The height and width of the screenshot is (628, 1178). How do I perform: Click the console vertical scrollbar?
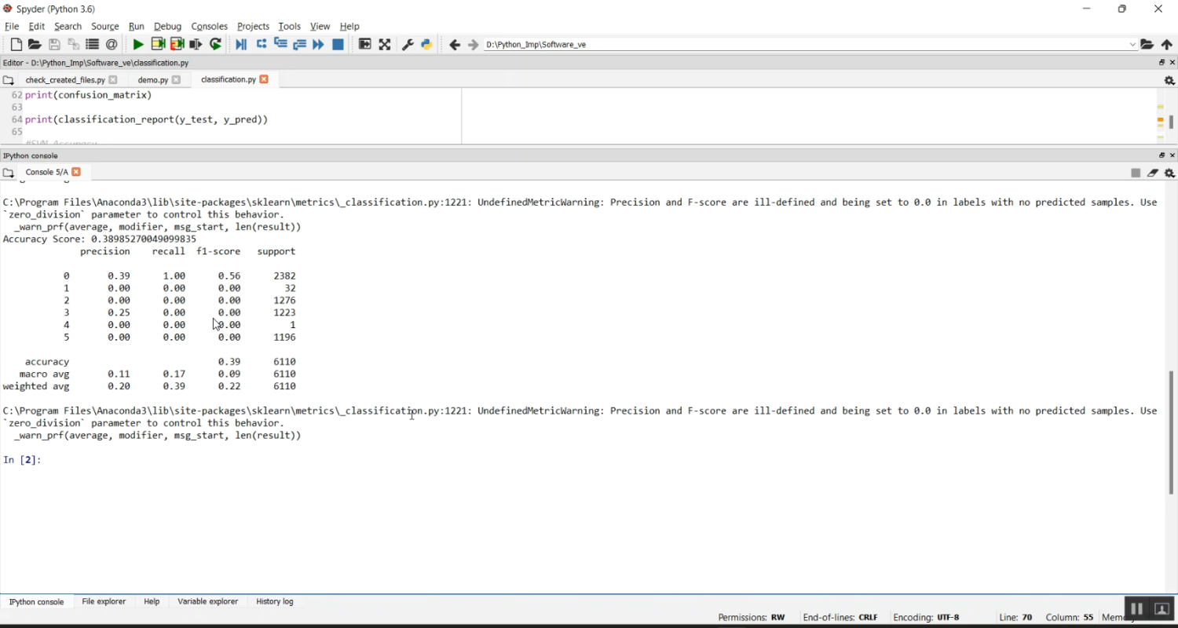tap(1171, 432)
